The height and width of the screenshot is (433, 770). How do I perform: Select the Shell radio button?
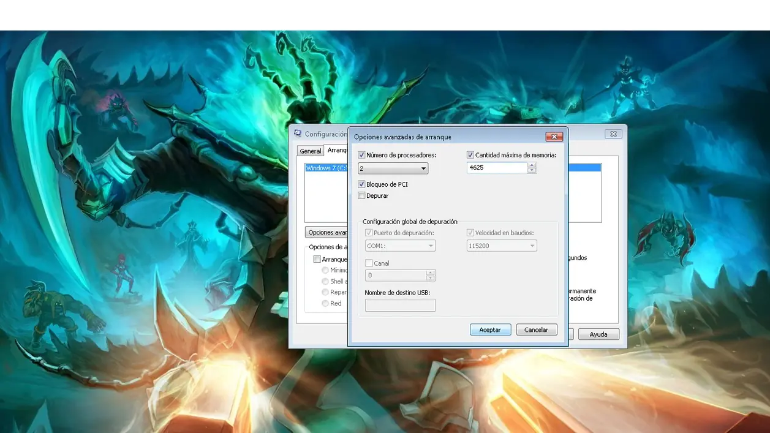coord(325,281)
